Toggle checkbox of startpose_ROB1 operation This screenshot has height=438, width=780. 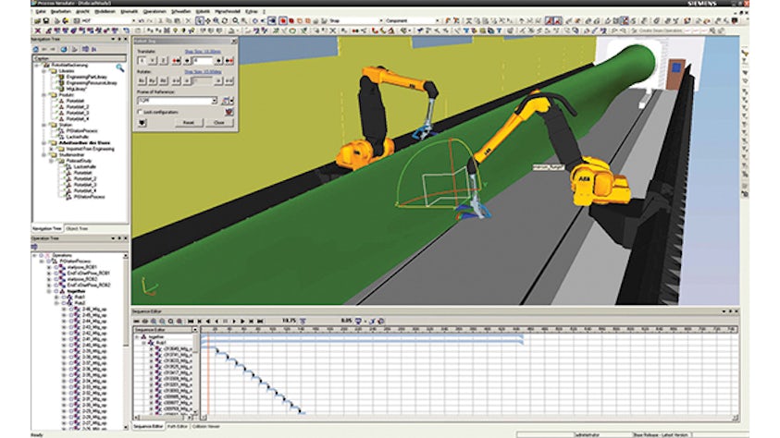56,267
